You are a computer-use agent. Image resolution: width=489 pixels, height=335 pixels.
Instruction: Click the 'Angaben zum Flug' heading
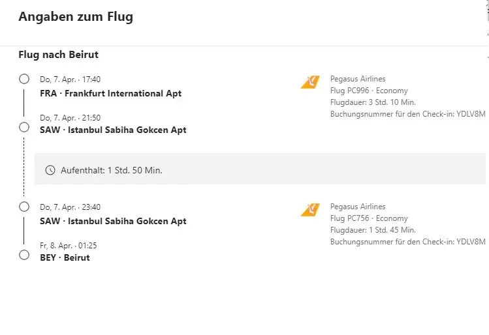(76, 18)
